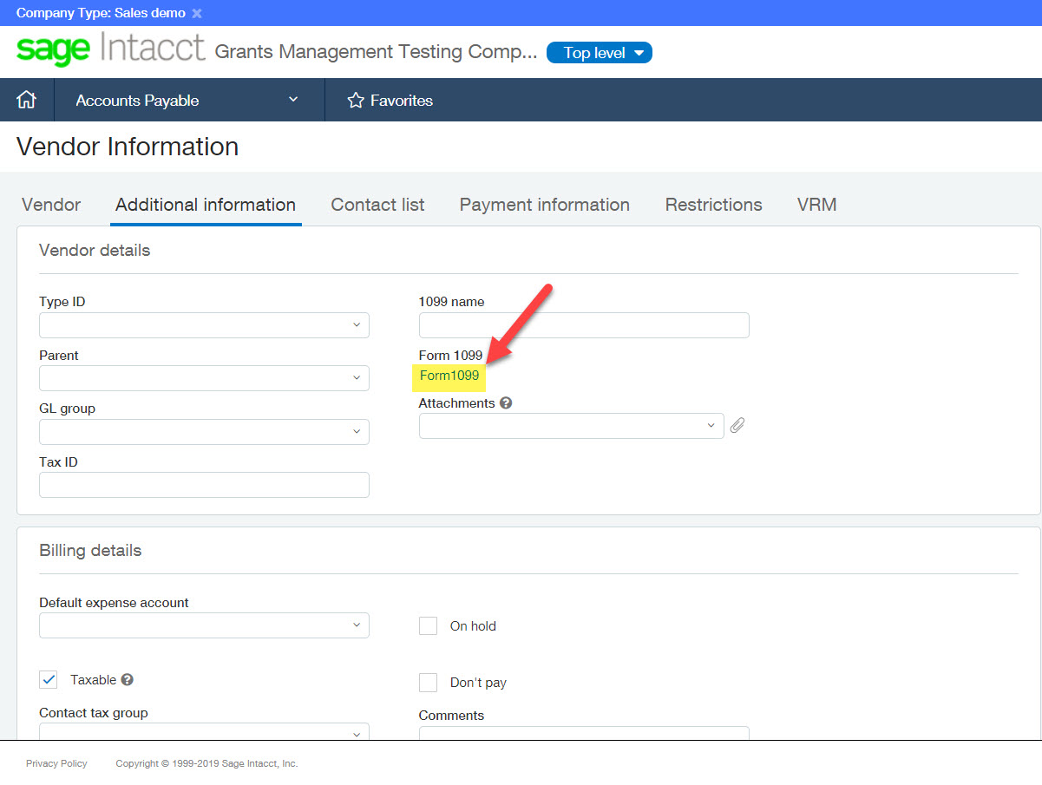
Task: Open the Contact list tab
Action: click(x=377, y=205)
